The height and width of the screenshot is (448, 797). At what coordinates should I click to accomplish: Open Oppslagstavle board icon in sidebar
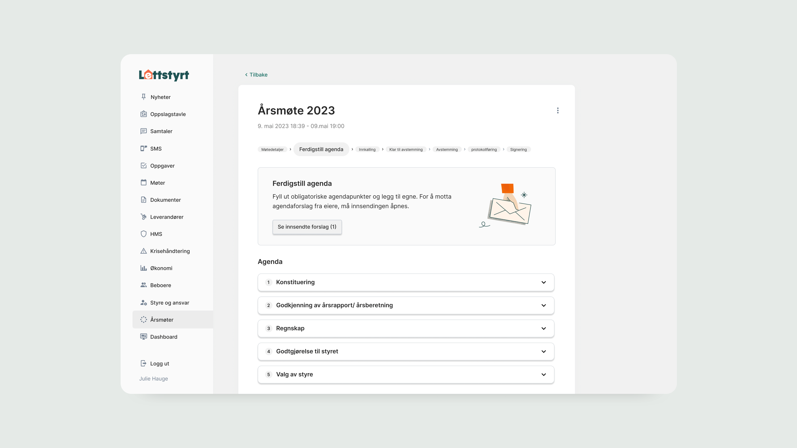point(143,114)
